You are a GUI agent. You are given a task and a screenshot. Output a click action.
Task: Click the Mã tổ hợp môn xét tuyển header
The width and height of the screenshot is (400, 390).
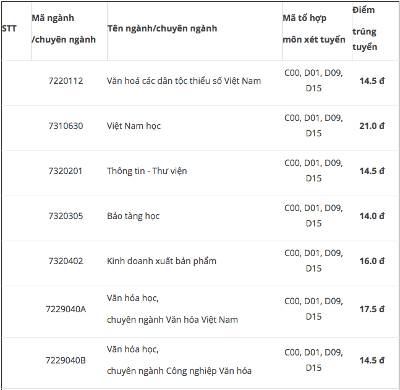click(314, 29)
